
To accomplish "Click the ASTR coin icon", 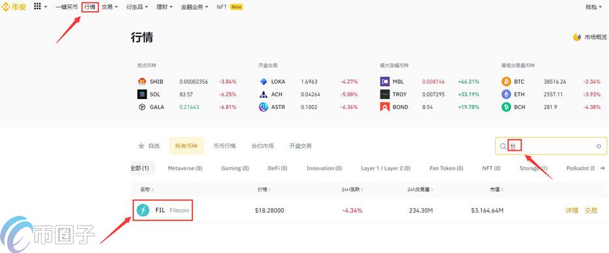I will click(x=264, y=107).
